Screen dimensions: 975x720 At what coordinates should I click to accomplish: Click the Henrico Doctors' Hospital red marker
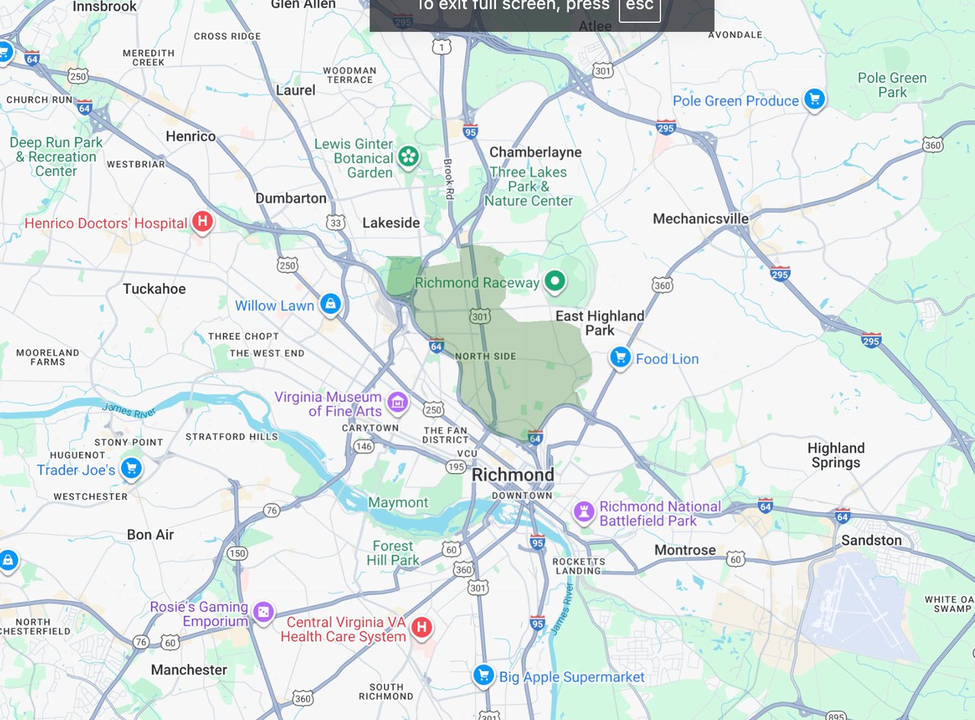(203, 222)
